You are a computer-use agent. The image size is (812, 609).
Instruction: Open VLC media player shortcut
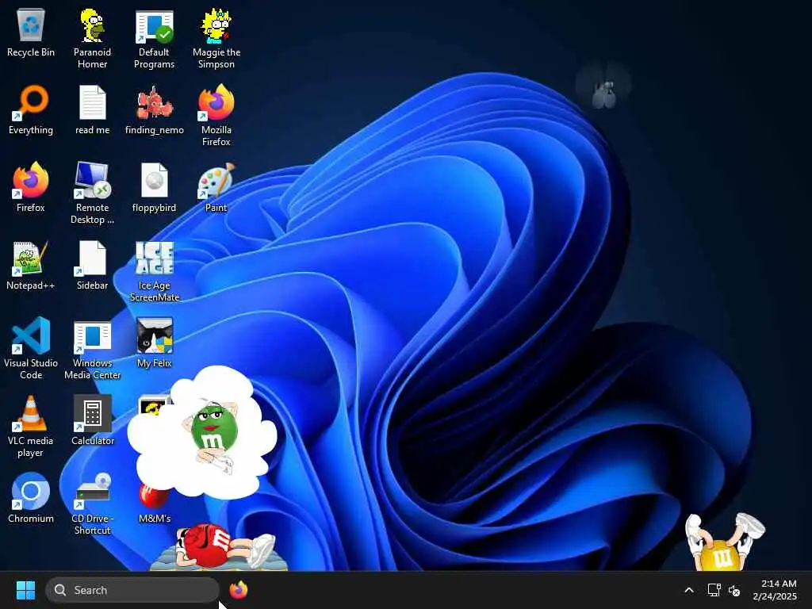[31, 427]
